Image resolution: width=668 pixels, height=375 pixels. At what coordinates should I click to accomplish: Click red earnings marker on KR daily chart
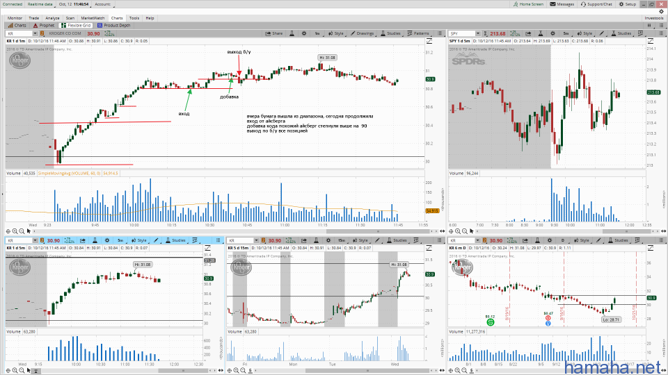[548, 318]
